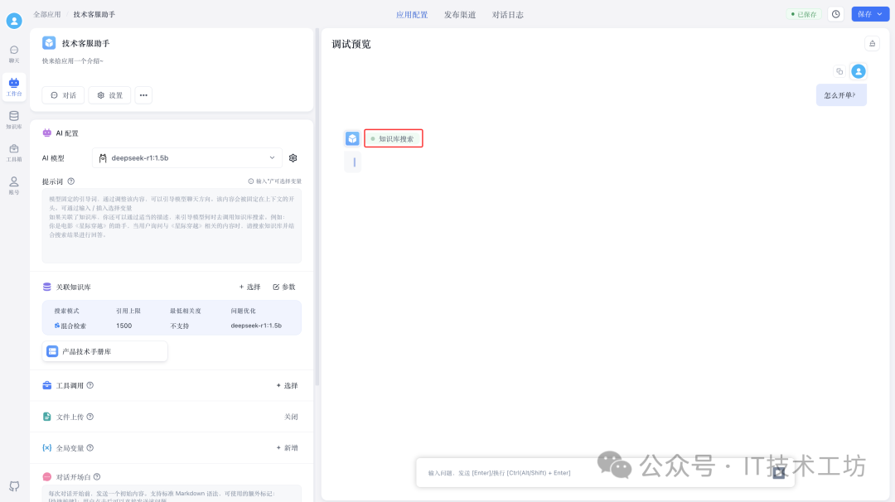The height and width of the screenshot is (502, 895).
Task: Click the 怎么开单? suggestion bubble
Action: click(840, 95)
